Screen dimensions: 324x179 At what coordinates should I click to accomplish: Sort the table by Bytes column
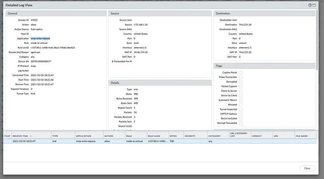tap(176, 136)
